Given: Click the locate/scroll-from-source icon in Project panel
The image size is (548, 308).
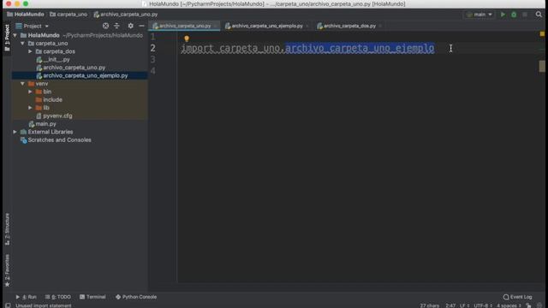Looking at the screenshot, I should [x=105, y=26].
